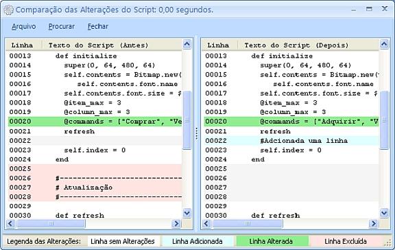
Task: Click the gear icon in the title bar
Action: click(8, 10)
